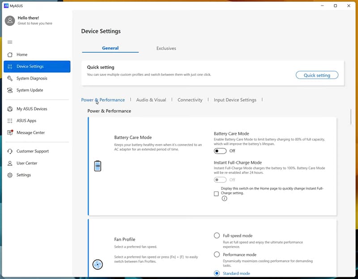Click the System Diagnosis wrench icon
358x279 pixels.
point(10,78)
